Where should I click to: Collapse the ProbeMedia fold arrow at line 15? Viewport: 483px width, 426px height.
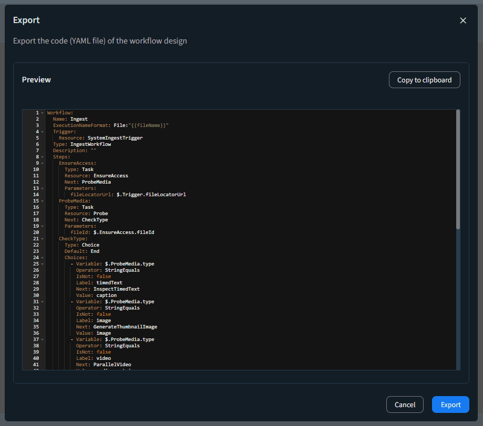click(42, 201)
